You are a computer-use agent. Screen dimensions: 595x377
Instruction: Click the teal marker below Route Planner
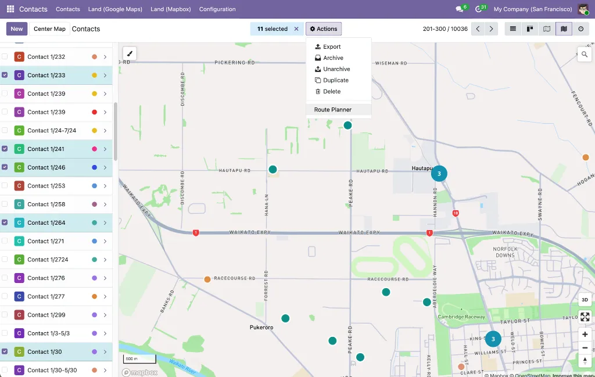[347, 125]
